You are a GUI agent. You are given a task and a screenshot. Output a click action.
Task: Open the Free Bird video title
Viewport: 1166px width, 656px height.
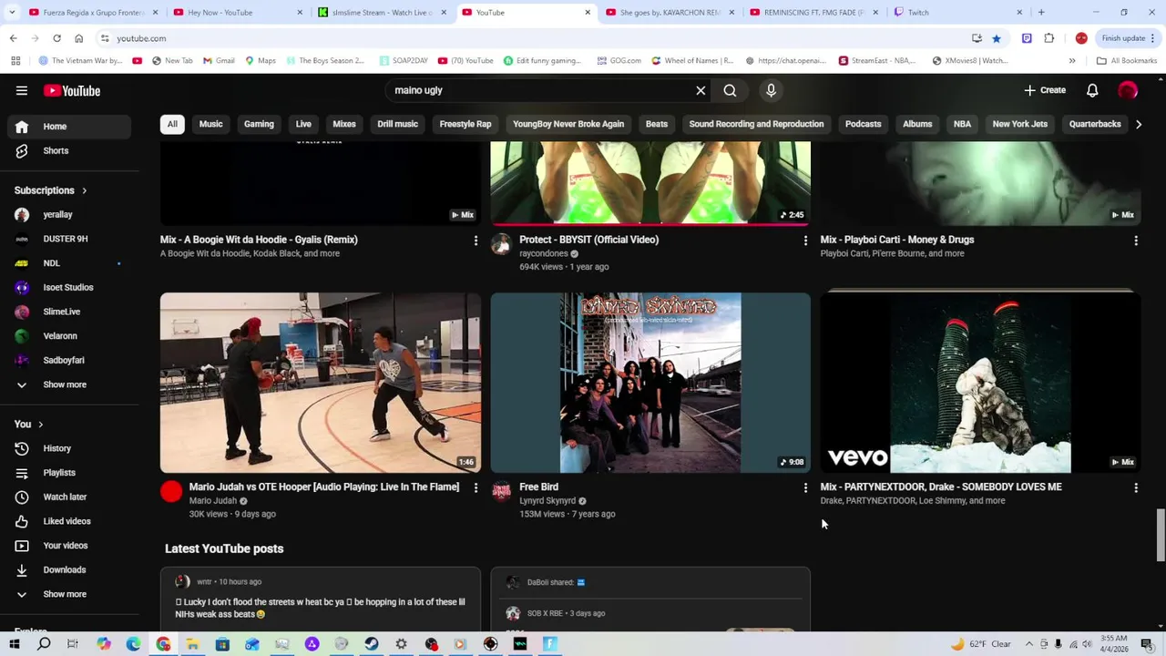[538, 487]
